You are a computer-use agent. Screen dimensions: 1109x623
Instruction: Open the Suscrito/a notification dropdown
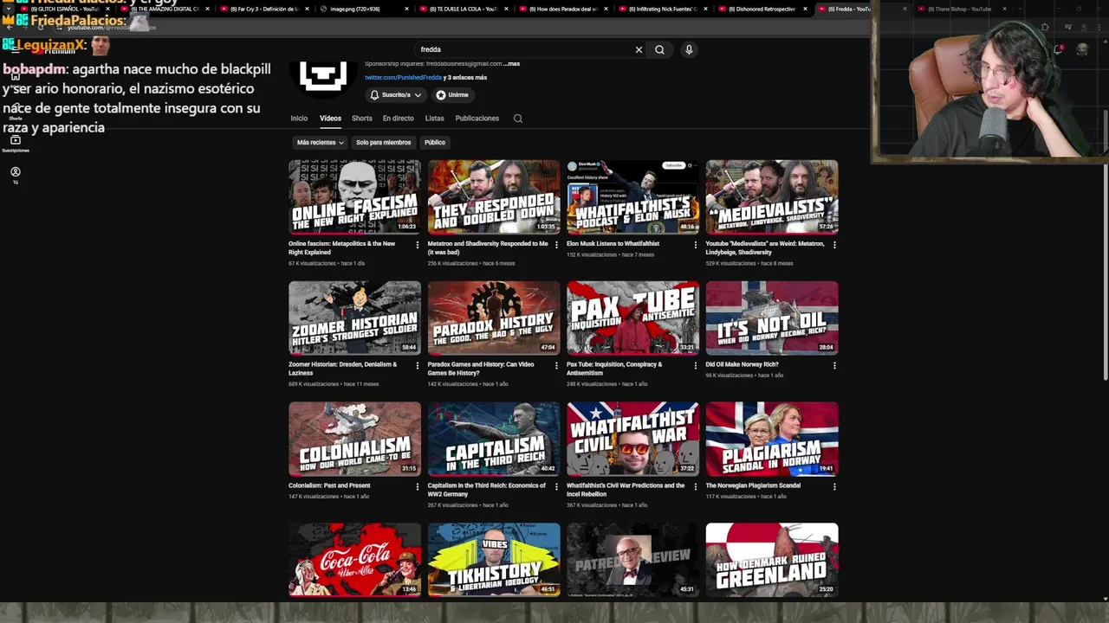(396, 95)
